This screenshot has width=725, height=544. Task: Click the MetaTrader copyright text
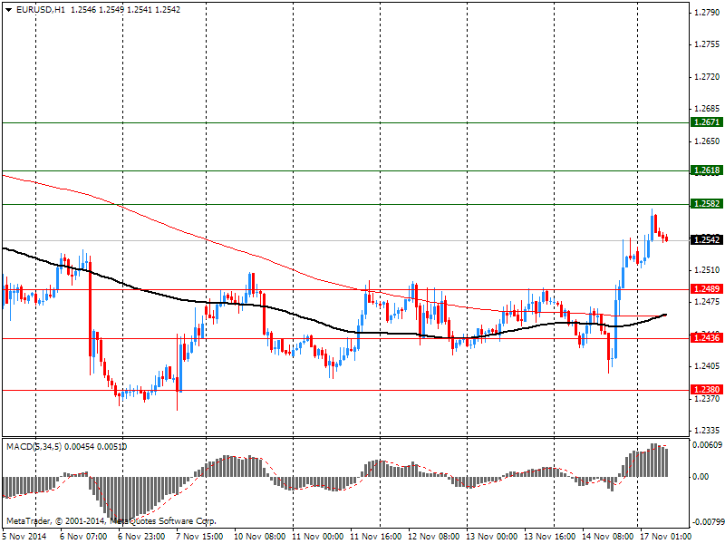coord(111,521)
